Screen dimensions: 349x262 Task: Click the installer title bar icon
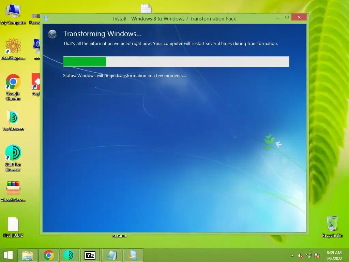pyautogui.click(x=46, y=18)
